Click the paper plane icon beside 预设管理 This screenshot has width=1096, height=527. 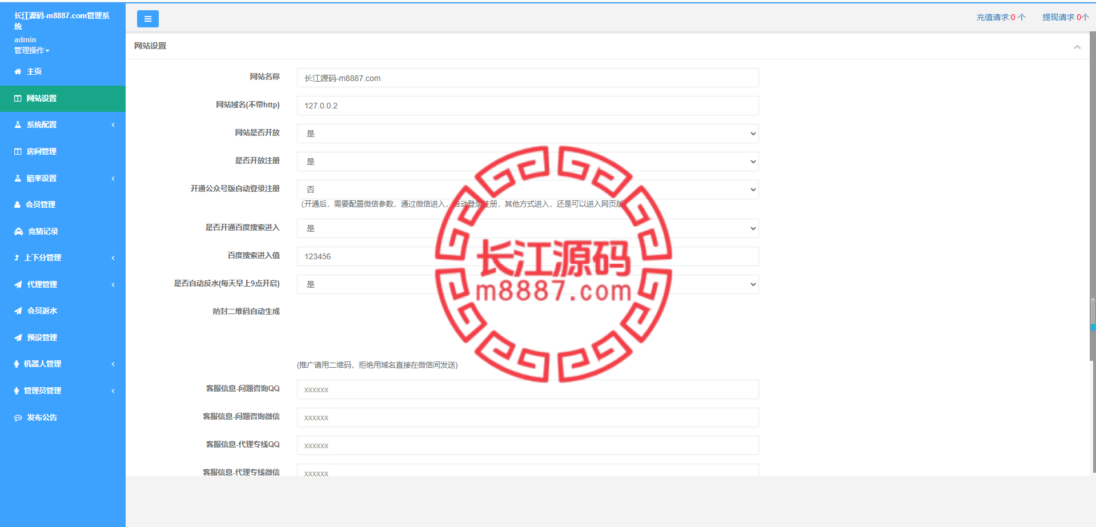click(x=18, y=337)
